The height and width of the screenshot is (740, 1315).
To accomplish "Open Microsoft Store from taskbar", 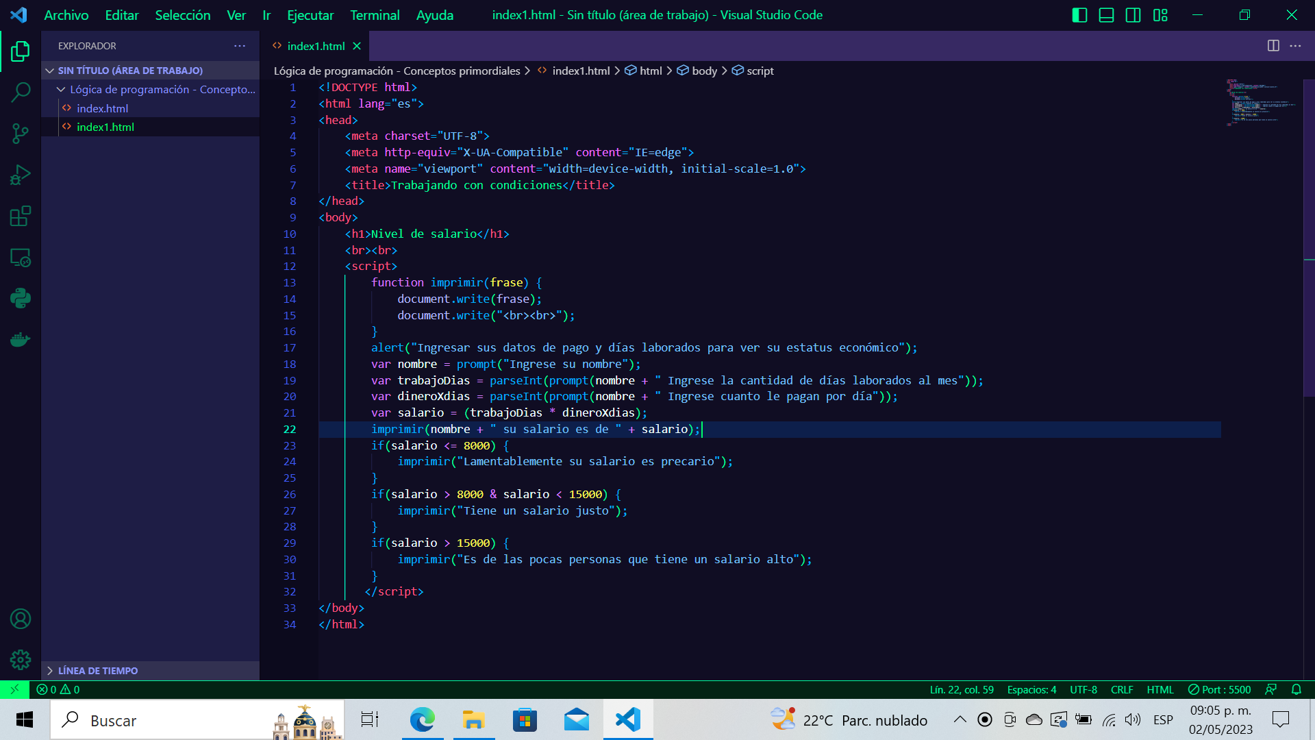I will point(525,719).
